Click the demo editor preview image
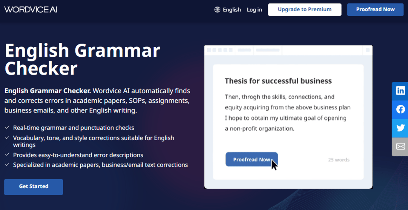 (288, 117)
